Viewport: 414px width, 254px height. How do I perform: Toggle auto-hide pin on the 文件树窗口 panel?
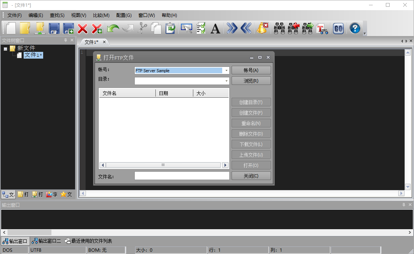point(66,40)
